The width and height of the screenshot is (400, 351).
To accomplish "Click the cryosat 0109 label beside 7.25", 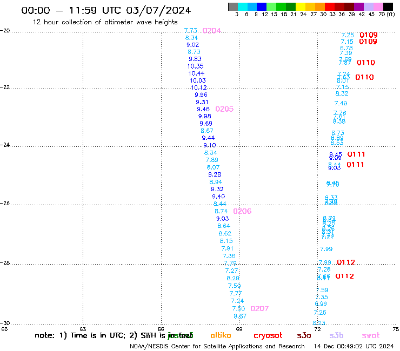I will pos(368,35).
